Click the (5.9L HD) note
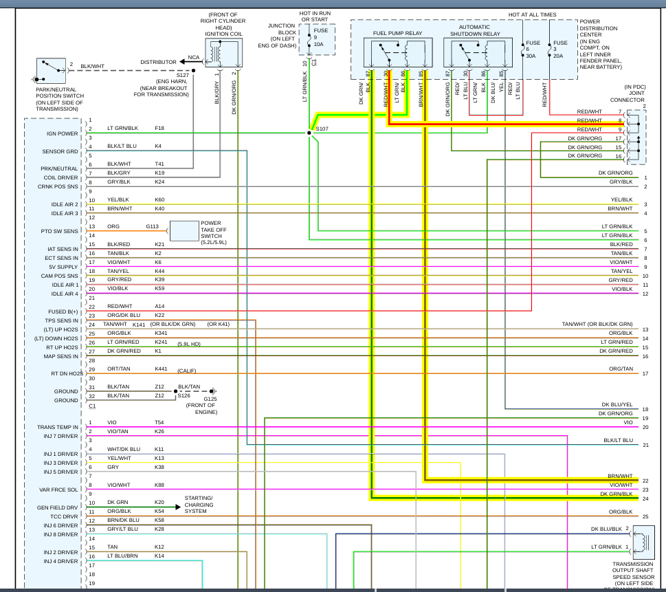Screen dimensions: 666x592 click(x=189, y=344)
